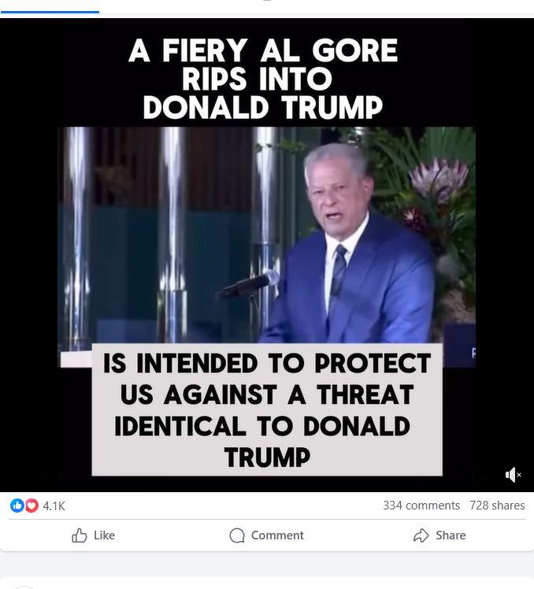The height and width of the screenshot is (589, 534).
Task: Click the 'A Fiery Al Gore' headline text
Action: tap(263, 50)
